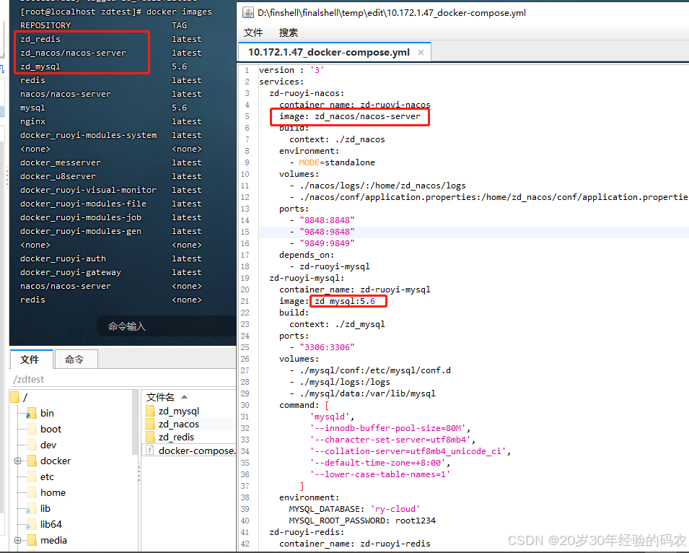Click '--innodb-buffer-pool-size=80M' on line 32

[x=387, y=428]
